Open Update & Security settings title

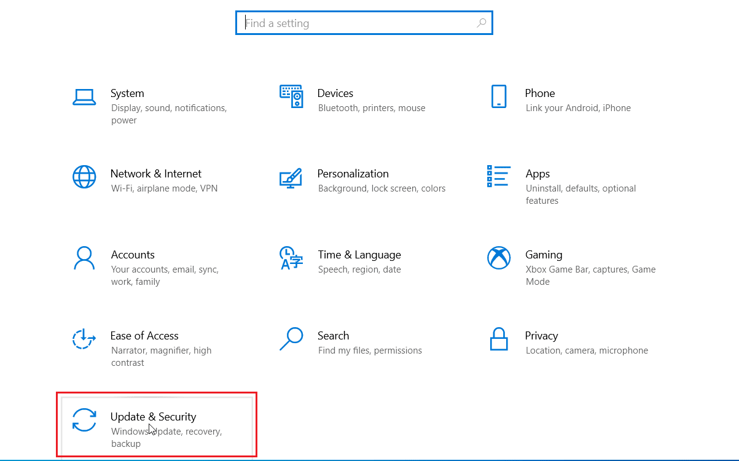tap(154, 417)
